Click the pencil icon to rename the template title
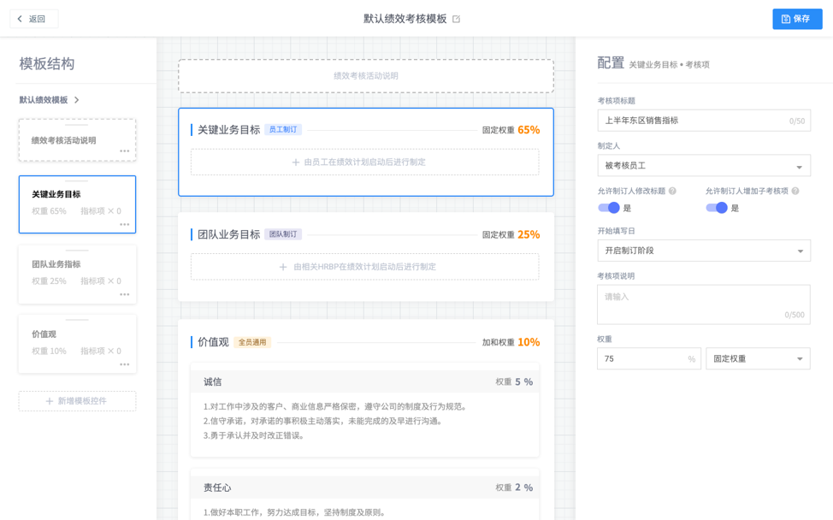Viewport: 833px width, 520px height. point(457,19)
